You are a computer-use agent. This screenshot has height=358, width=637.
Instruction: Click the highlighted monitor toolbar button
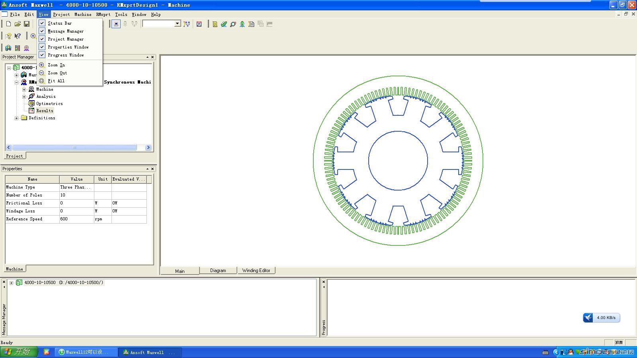(116, 24)
